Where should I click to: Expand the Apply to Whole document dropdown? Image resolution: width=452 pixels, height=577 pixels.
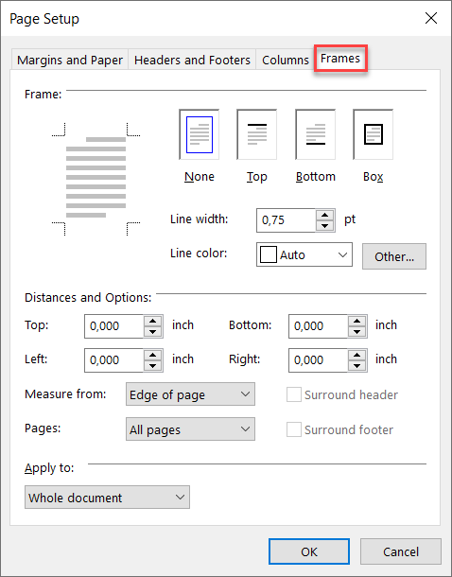pos(107,498)
